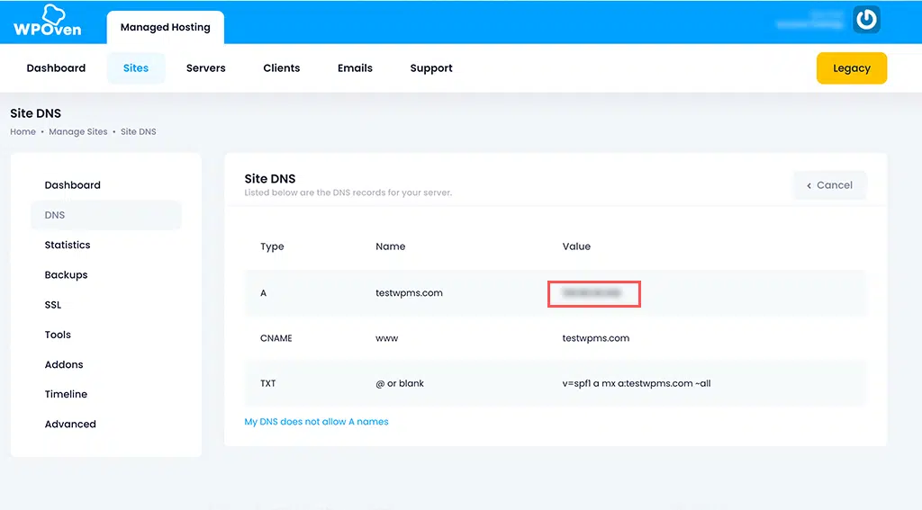Click the yellow Legacy button

tap(851, 68)
